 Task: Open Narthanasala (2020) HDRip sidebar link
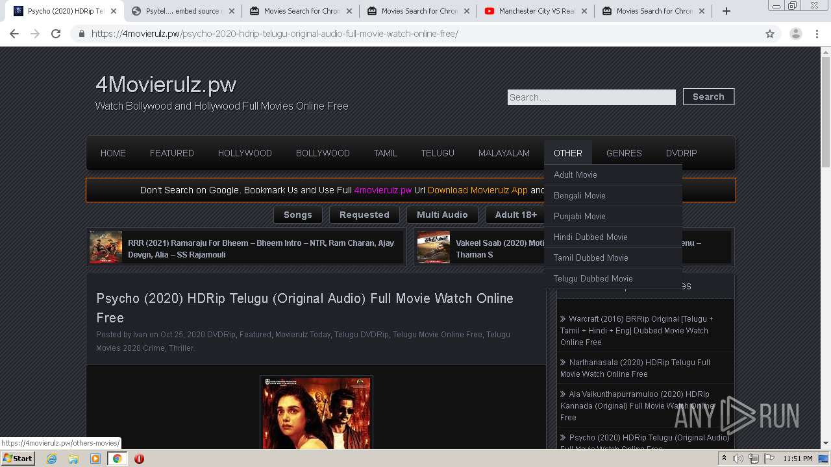635,368
